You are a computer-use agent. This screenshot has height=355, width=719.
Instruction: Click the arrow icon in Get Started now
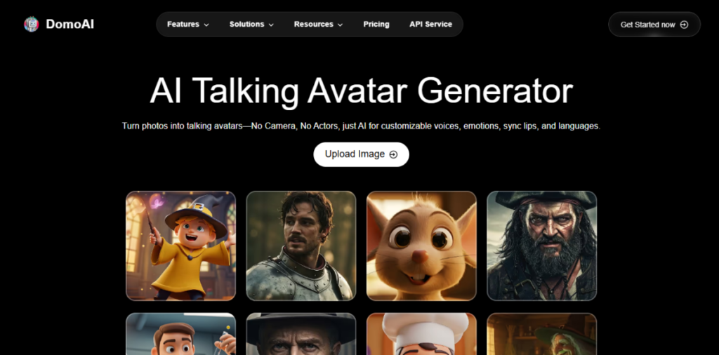click(684, 25)
